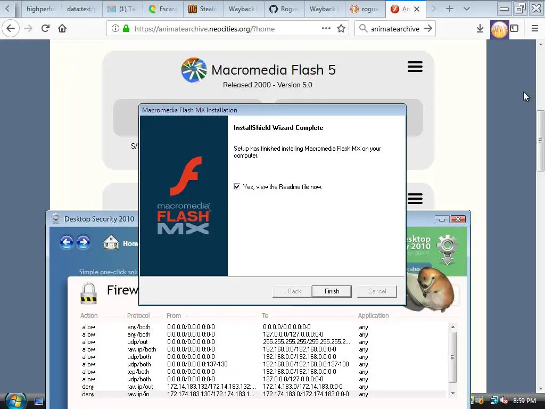Open the browser home page icon
This screenshot has height=409, width=545.
click(63, 29)
